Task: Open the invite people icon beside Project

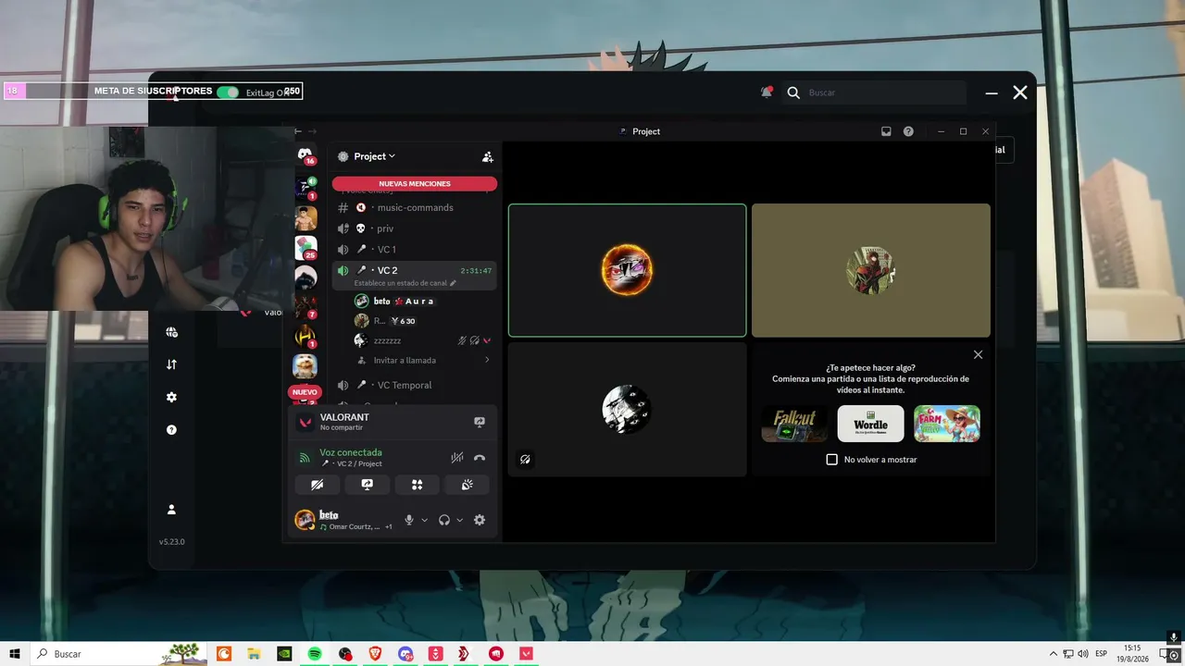Action: (x=488, y=157)
